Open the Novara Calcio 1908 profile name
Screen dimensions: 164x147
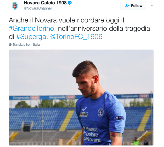click(45, 3)
